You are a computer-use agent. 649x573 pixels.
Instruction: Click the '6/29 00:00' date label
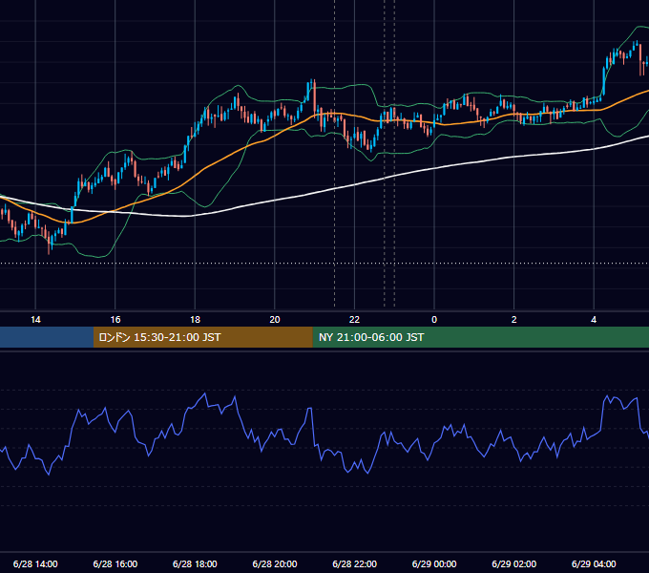434,563
